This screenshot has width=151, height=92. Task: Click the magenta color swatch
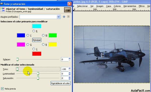click(x=21, y=45)
